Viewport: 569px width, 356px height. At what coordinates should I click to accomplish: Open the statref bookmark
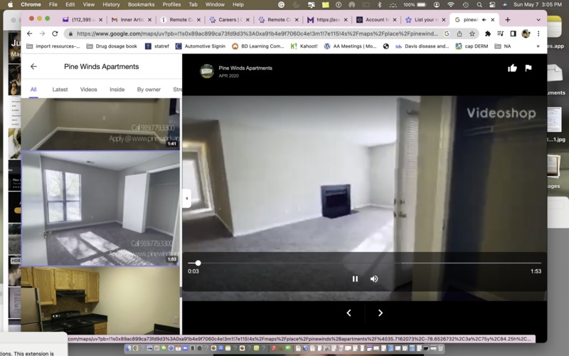click(156, 46)
